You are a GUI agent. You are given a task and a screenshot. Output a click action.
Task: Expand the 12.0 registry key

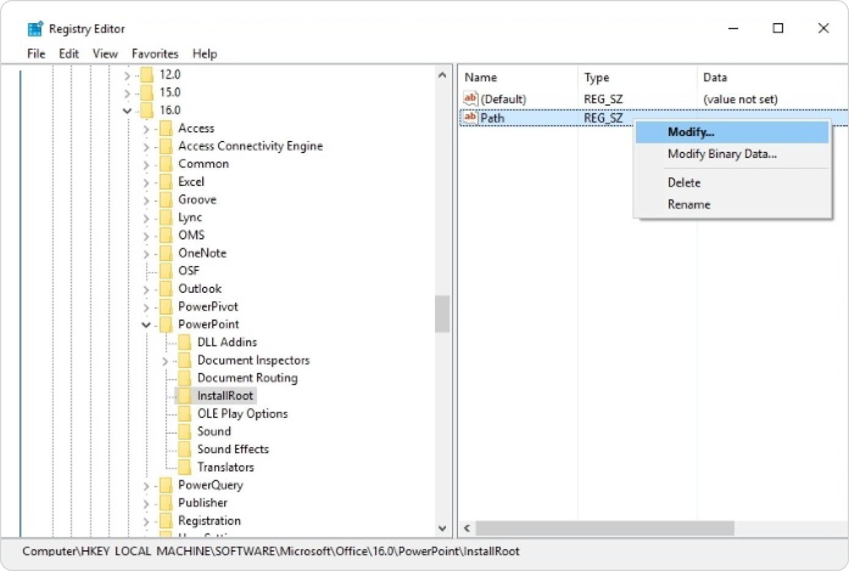[x=127, y=75]
